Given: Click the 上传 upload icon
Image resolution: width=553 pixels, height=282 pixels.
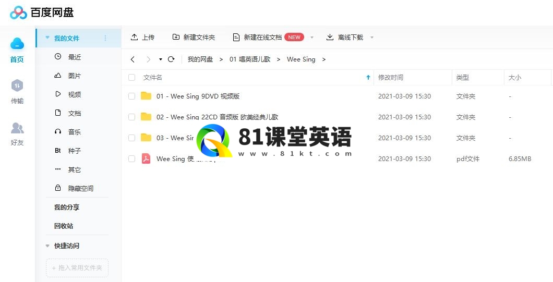Looking at the screenshot, I should click(x=134, y=37).
